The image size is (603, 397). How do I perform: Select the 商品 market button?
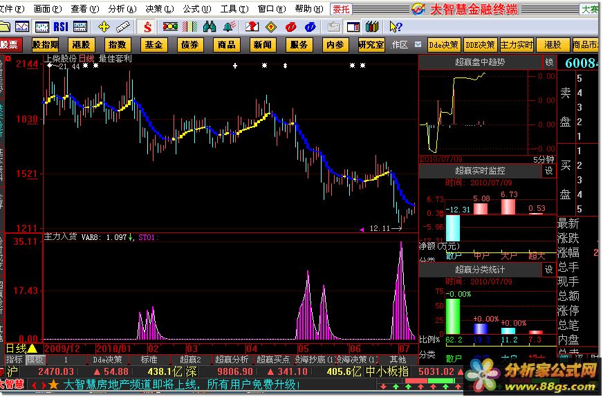coord(227,45)
